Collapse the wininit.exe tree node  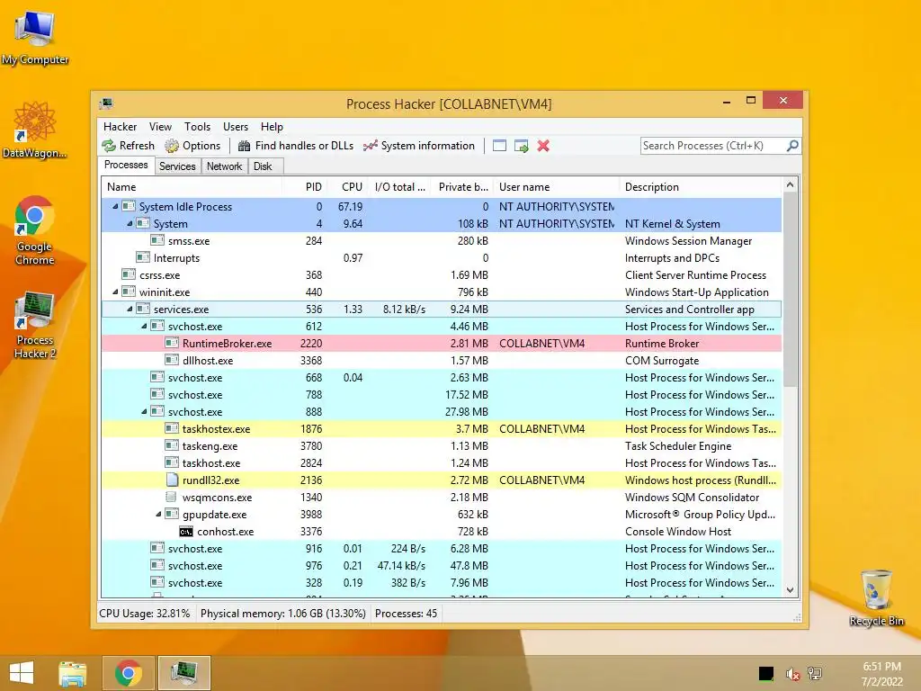pyautogui.click(x=115, y=292)
